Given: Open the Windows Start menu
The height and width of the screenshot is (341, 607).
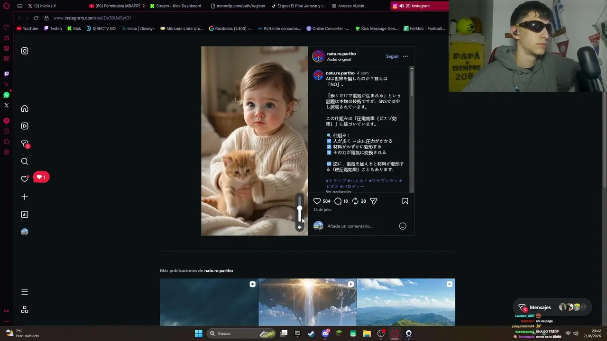Looking at the screenshot, I should [199, 333].
